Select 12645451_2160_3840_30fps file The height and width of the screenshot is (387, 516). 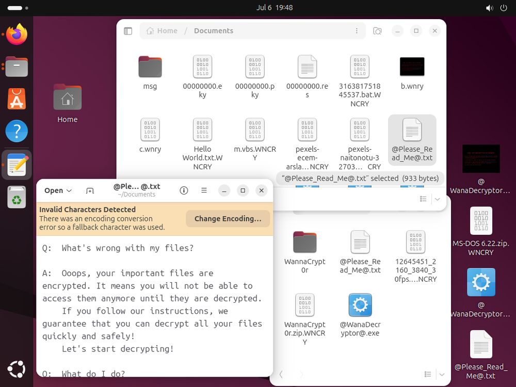point(415,256)
